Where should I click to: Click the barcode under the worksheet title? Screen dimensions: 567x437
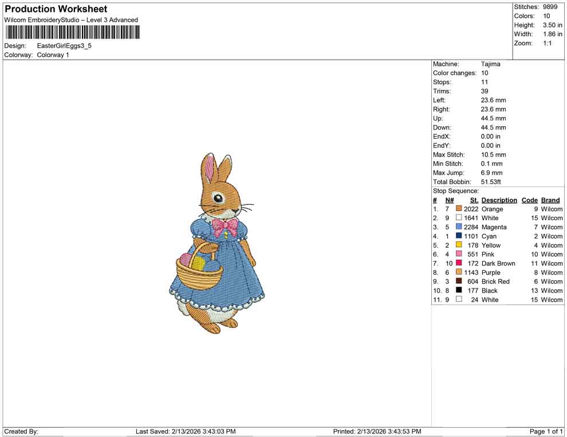72,32
